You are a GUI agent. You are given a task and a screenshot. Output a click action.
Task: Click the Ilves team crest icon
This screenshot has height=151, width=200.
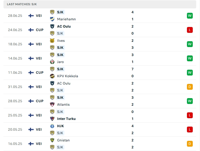(x=52, y=41)
